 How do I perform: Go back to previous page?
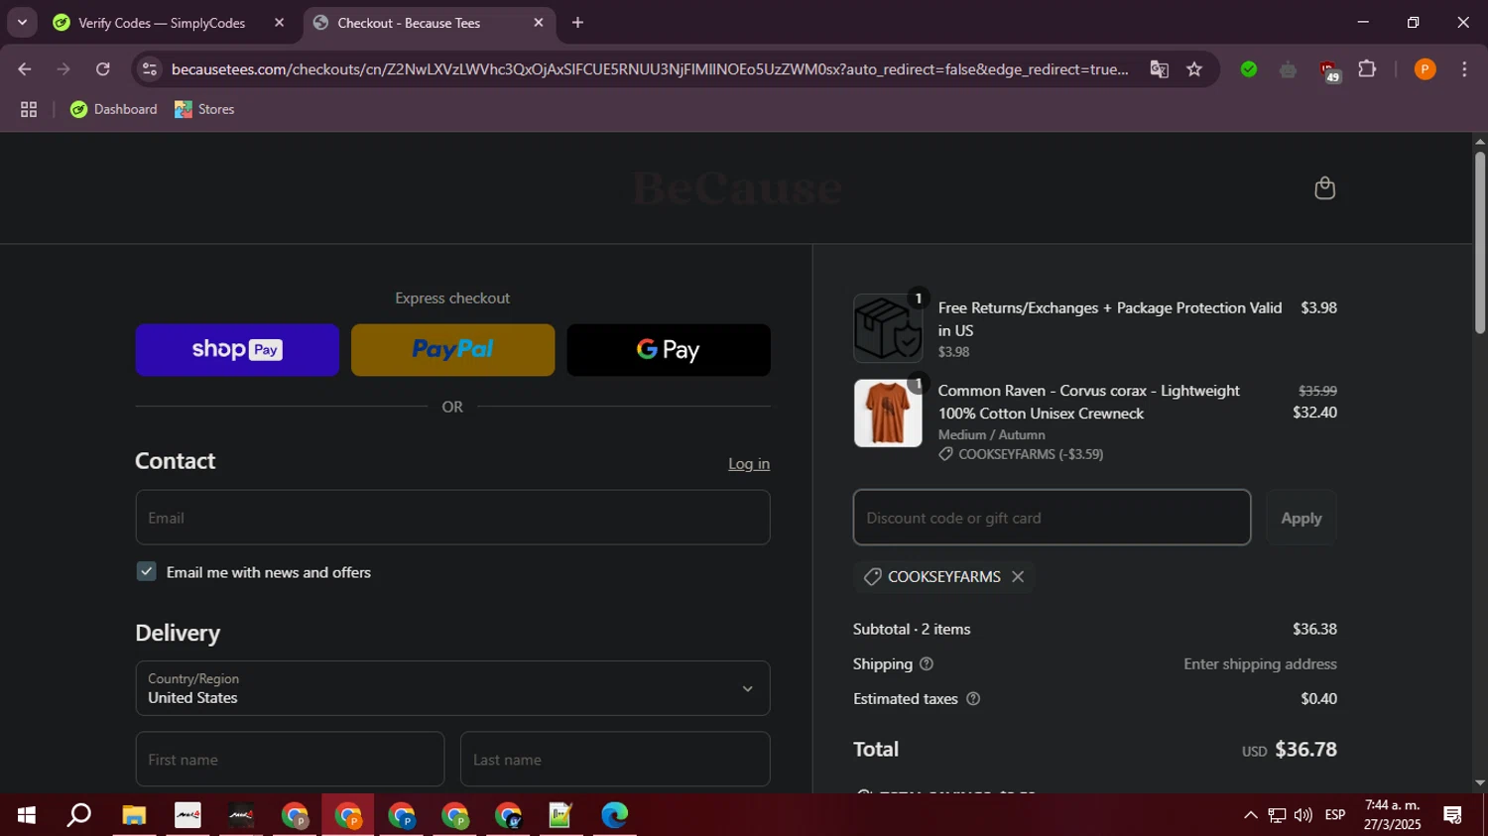(25, 69)
